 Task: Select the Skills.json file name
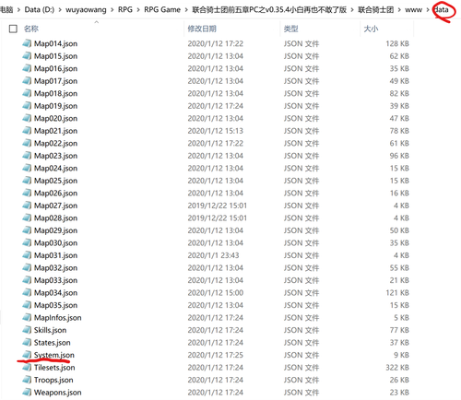click(x=50, y=330)
